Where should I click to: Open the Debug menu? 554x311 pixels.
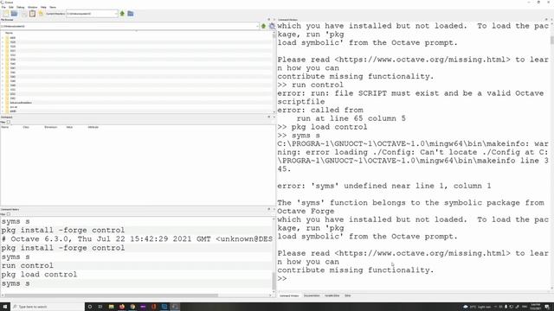click(21, 7)
